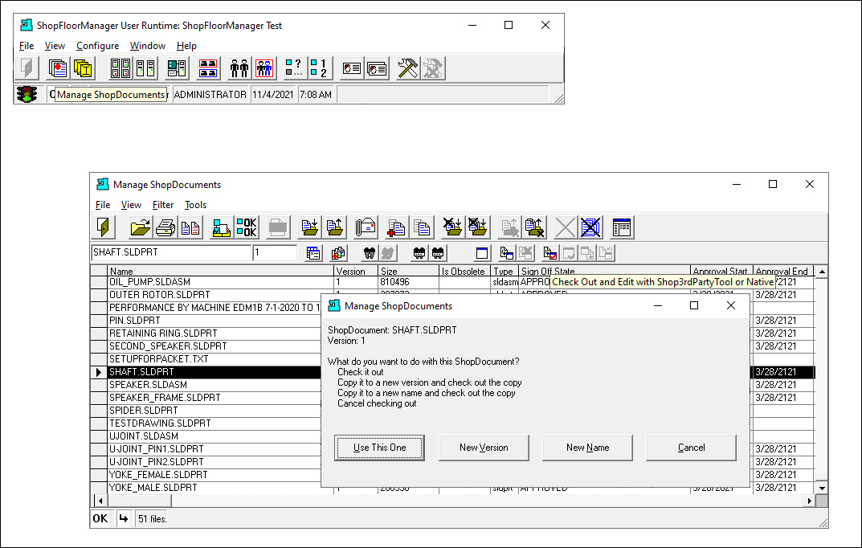Click the Cancel button in dialog
862x548 pixels.
(691, 448)
